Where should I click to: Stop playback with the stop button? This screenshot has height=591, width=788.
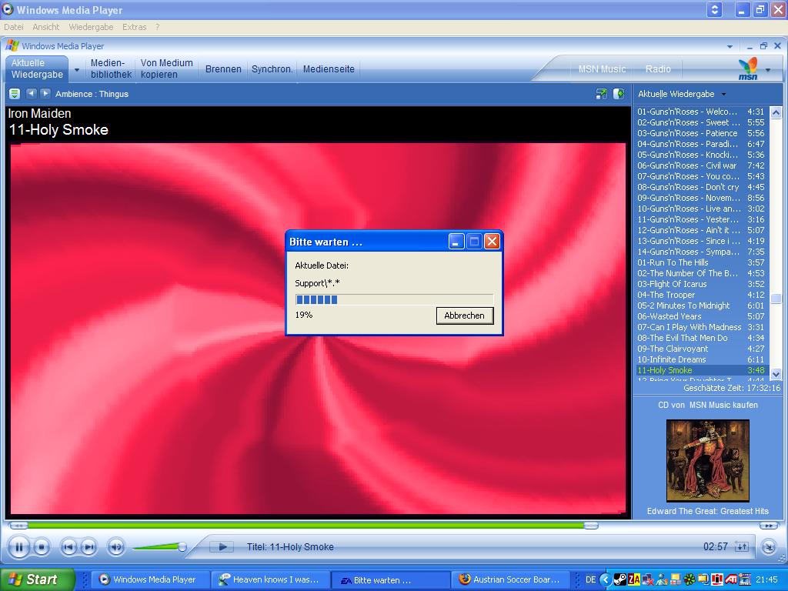[x=42, y=547]
